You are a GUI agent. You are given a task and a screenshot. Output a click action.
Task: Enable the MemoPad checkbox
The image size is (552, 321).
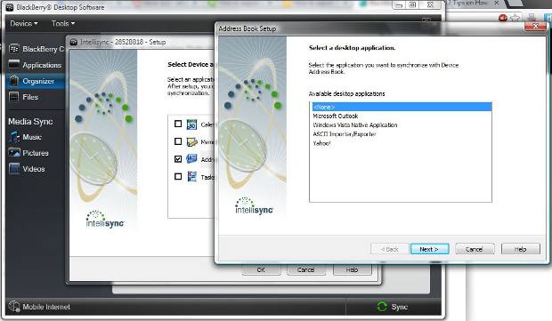point(178,141)
